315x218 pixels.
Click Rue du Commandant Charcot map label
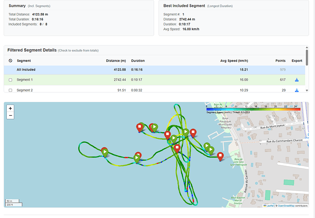point(284,141)
